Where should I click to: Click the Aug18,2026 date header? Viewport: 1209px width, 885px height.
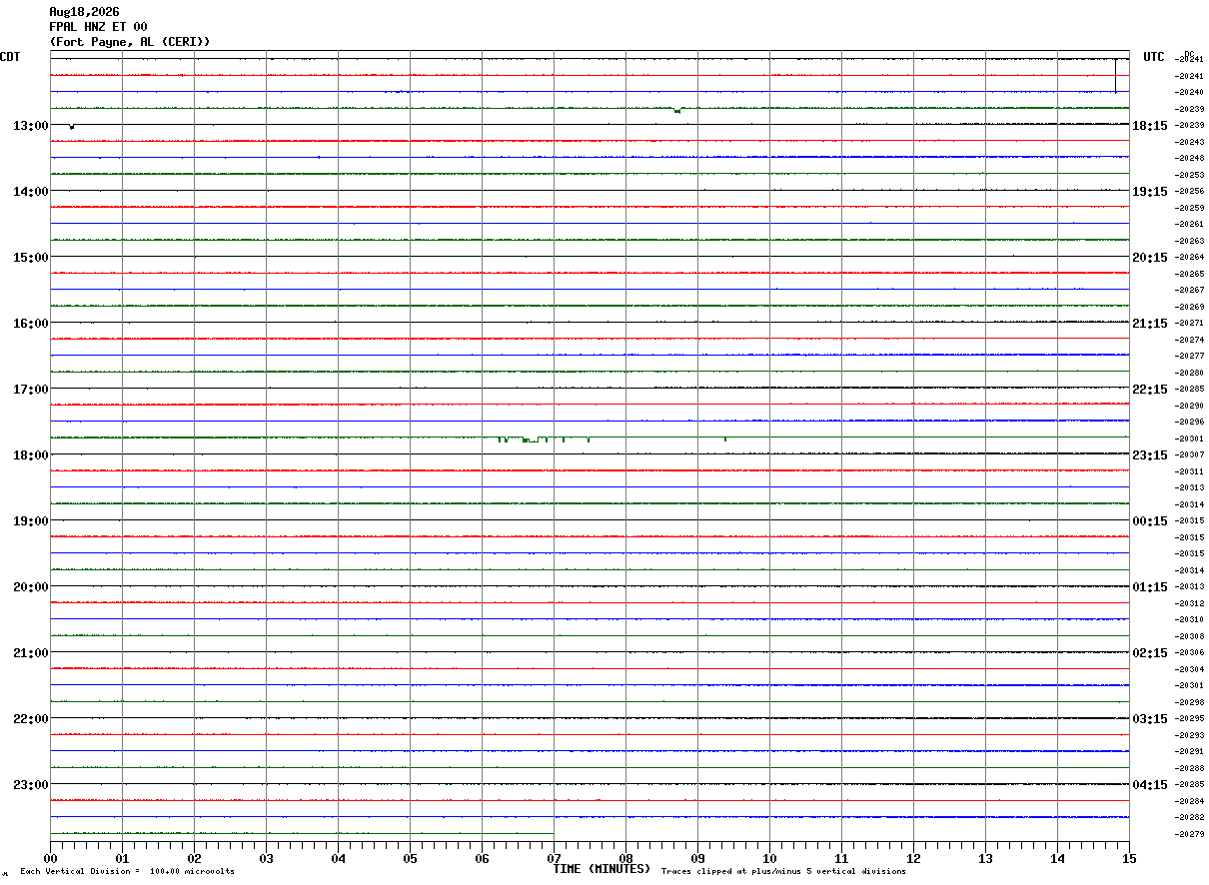84,12
